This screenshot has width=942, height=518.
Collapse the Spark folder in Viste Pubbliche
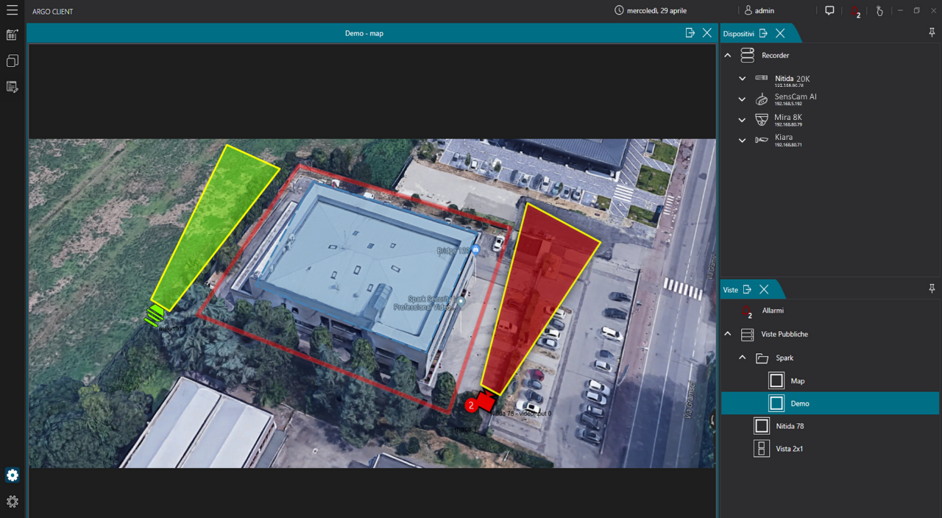pos(742,358)
